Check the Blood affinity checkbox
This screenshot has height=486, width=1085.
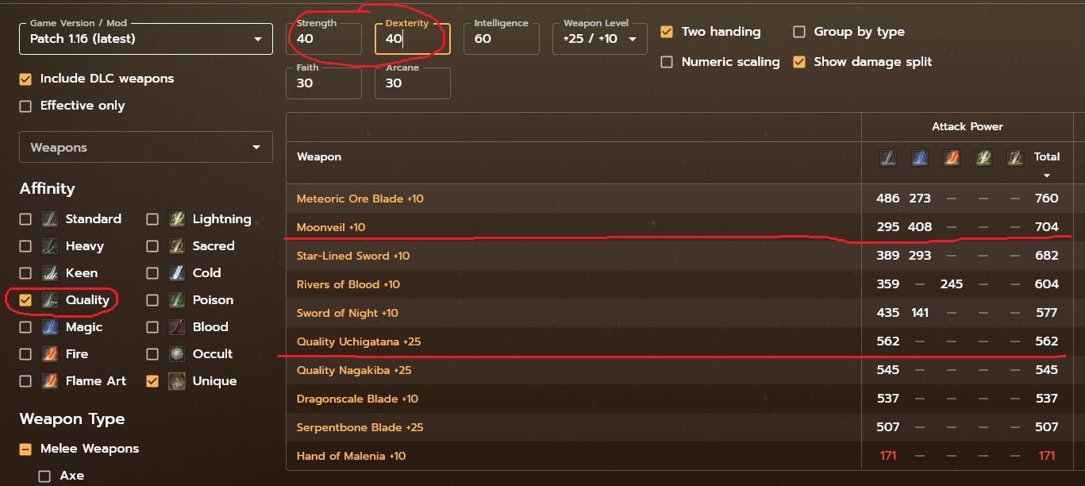pos(152,327)
